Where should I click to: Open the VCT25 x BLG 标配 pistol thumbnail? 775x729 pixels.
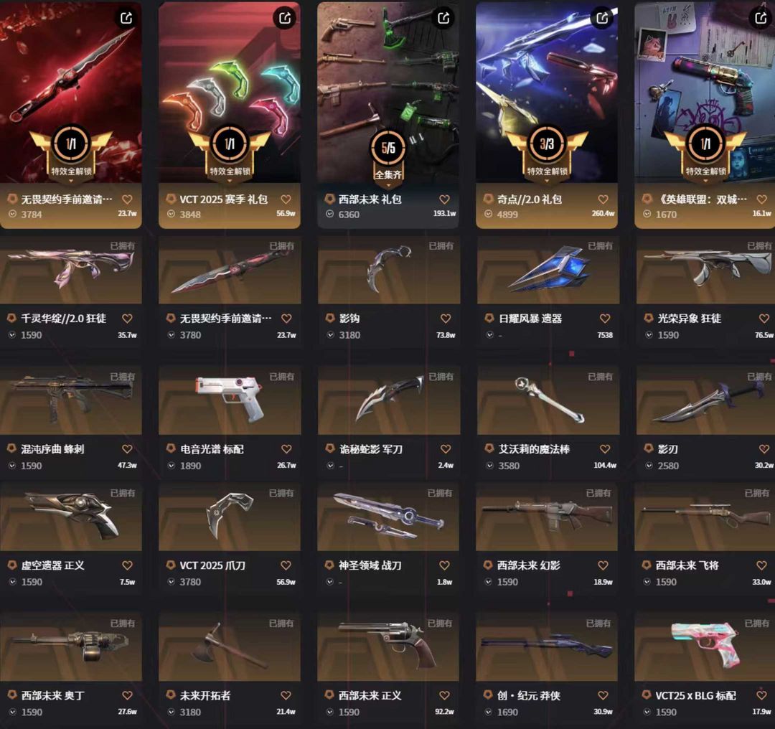pyautogui.click(x=705, y=646)
